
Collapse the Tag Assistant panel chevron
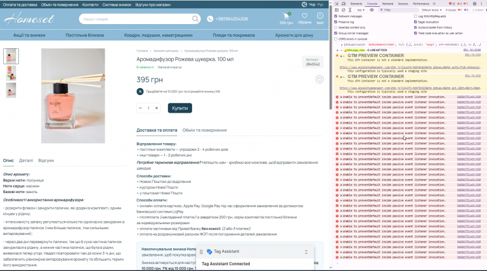click(306, 252)
